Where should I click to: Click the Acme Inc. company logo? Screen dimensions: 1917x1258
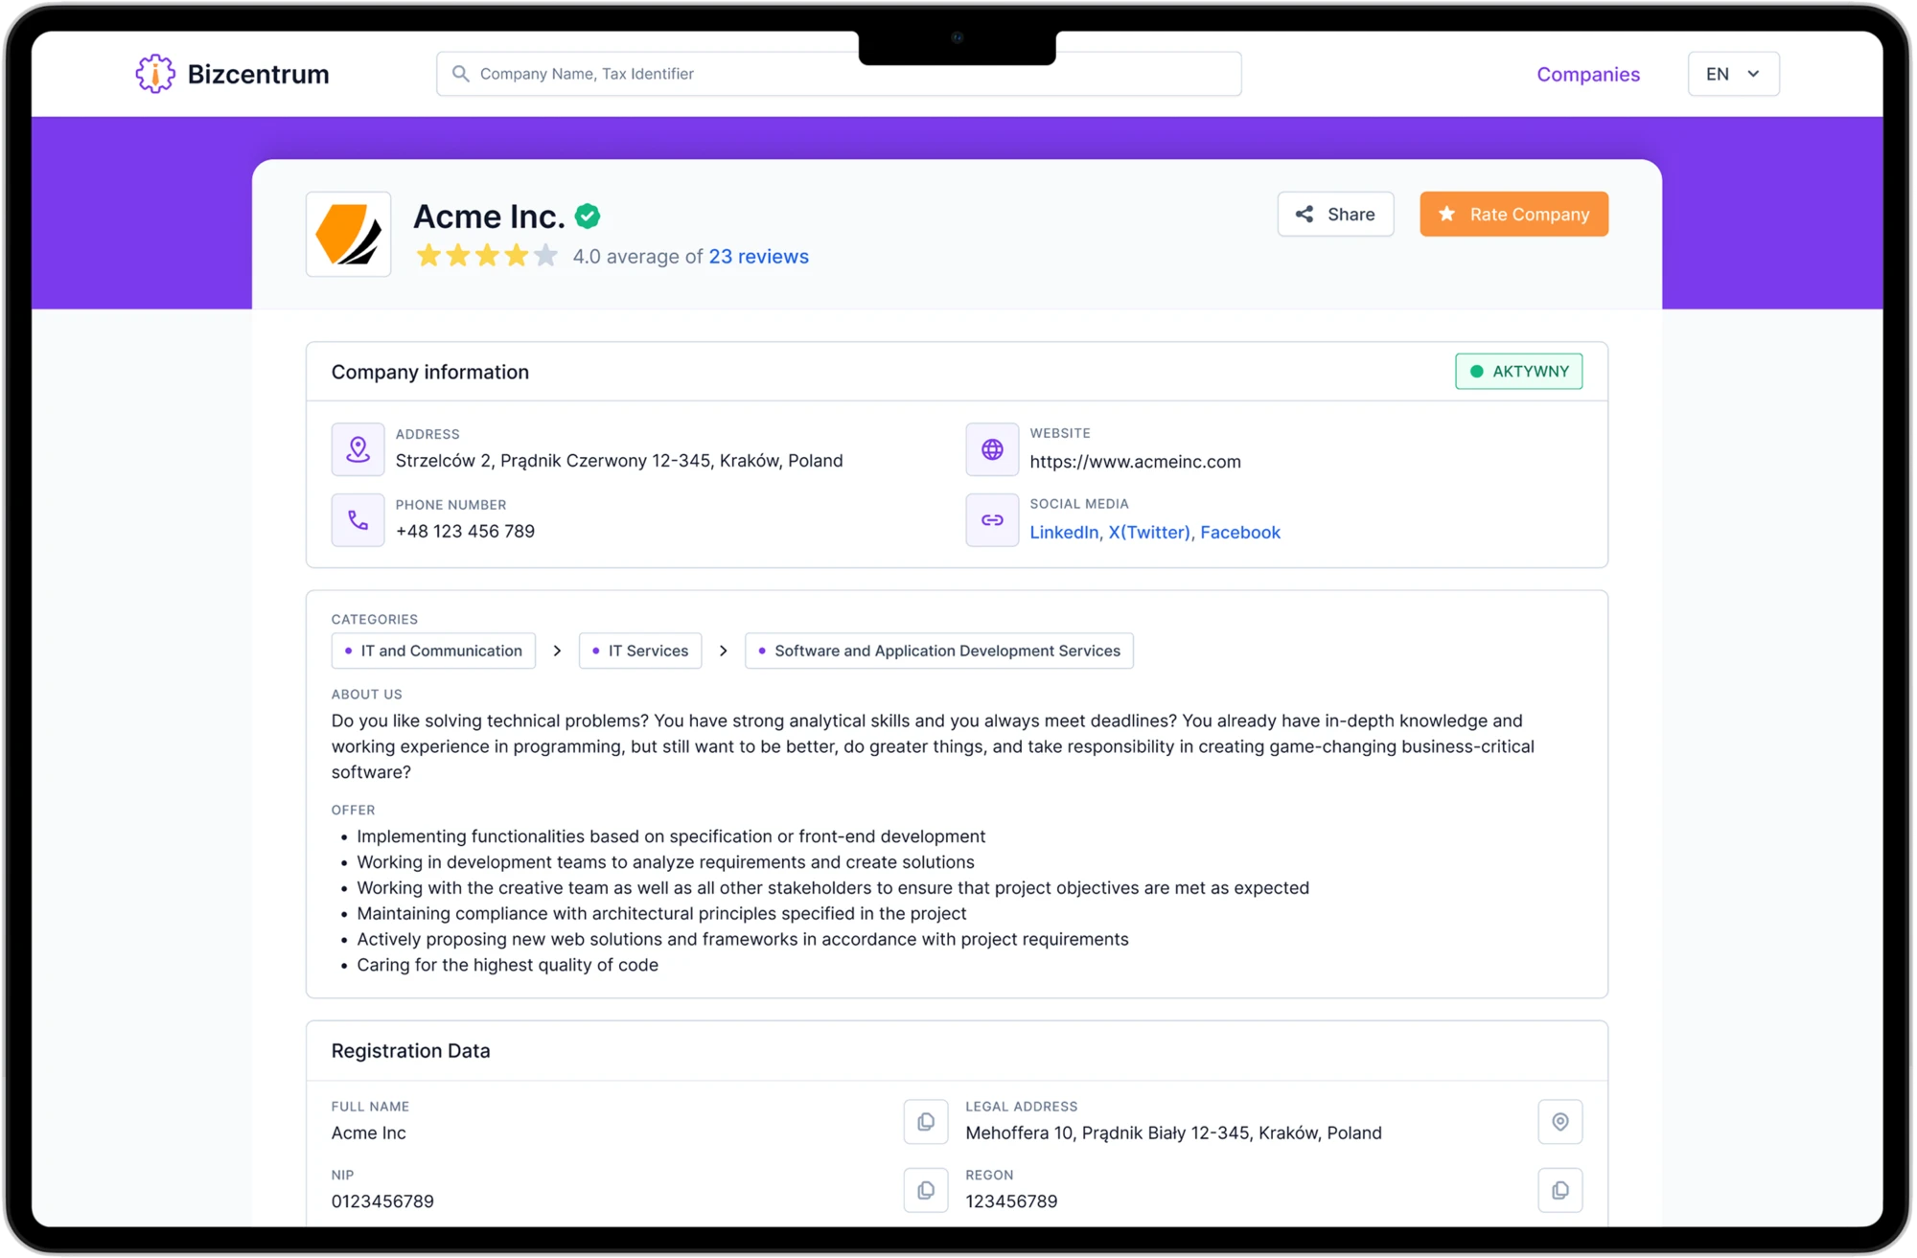tap(348, 235)
